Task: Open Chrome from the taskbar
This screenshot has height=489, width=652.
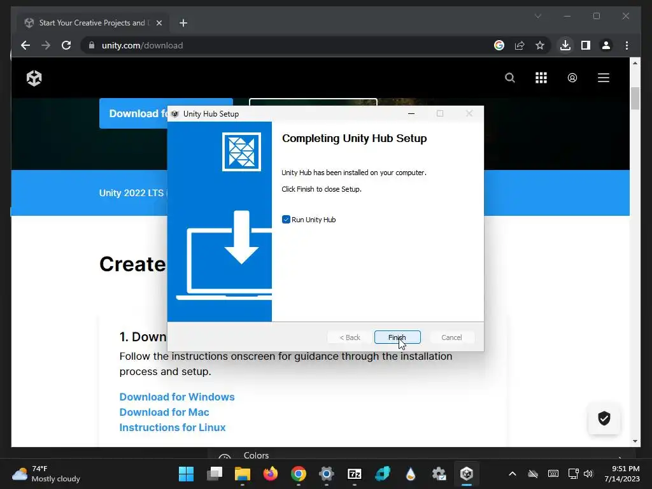Action: [299, 474]
